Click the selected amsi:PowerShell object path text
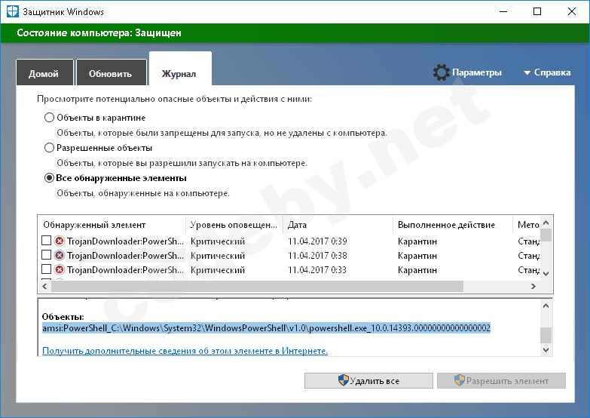This screenshot has height=418, width=590. coord(266,328)
